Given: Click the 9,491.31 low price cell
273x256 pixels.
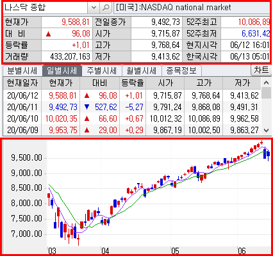Looking at the screenshot, I should tap(244, 107).
